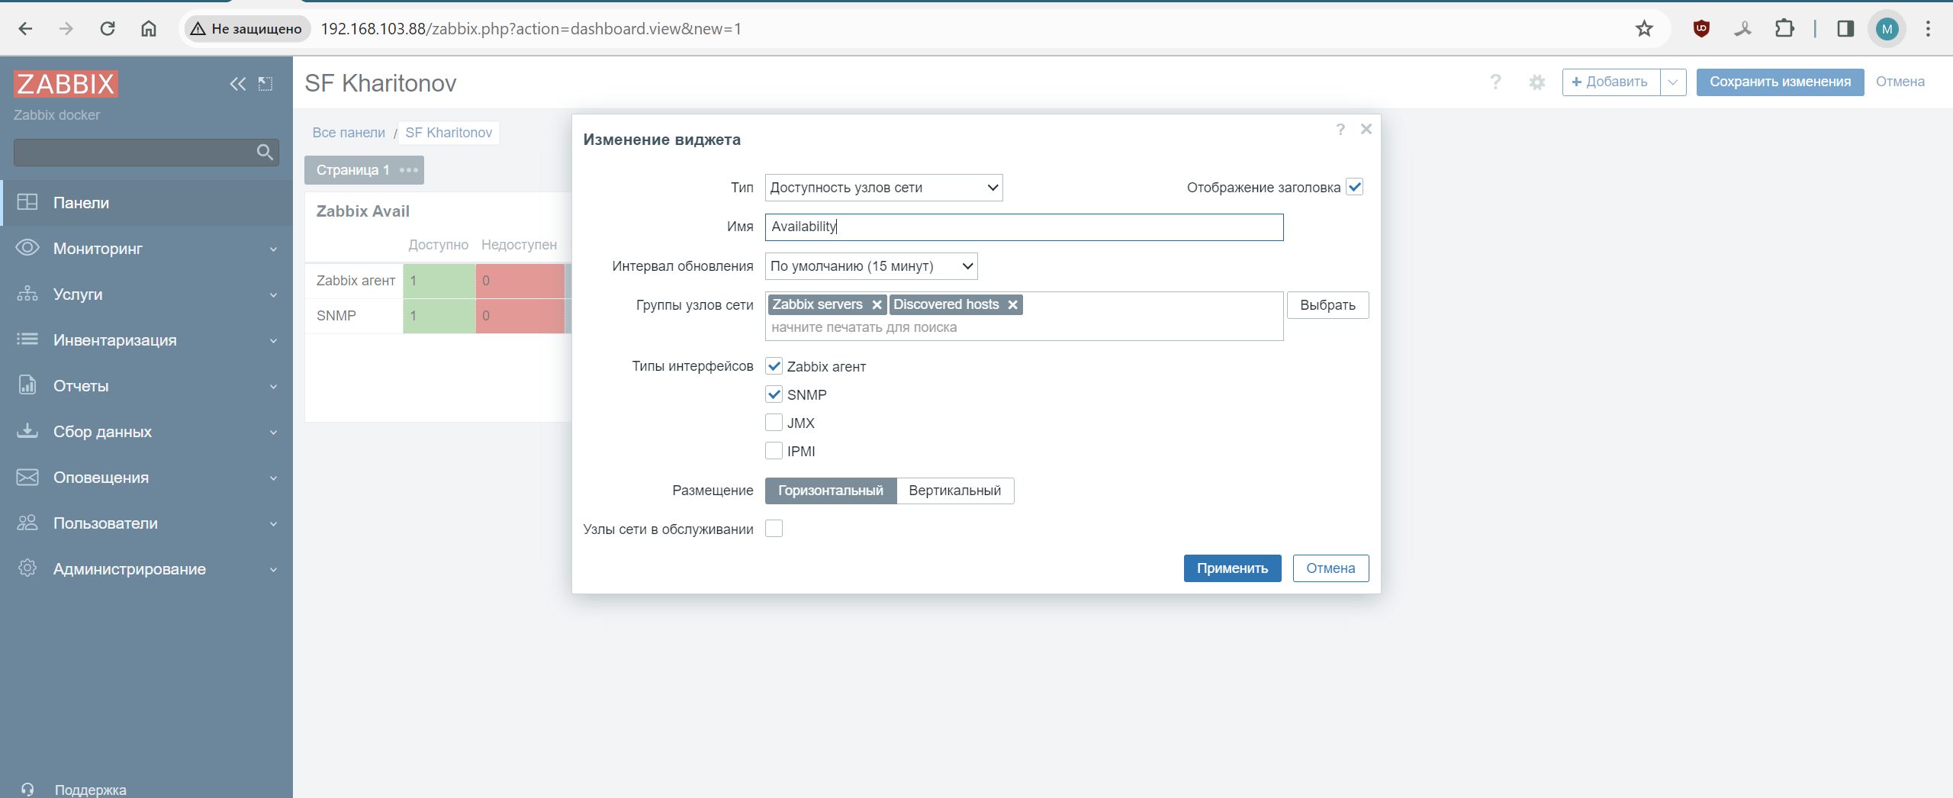Enable the JMX interface type checkbox

coord(774,423)
